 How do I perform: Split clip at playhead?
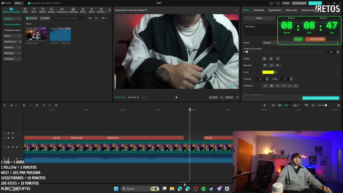[37, 105]
